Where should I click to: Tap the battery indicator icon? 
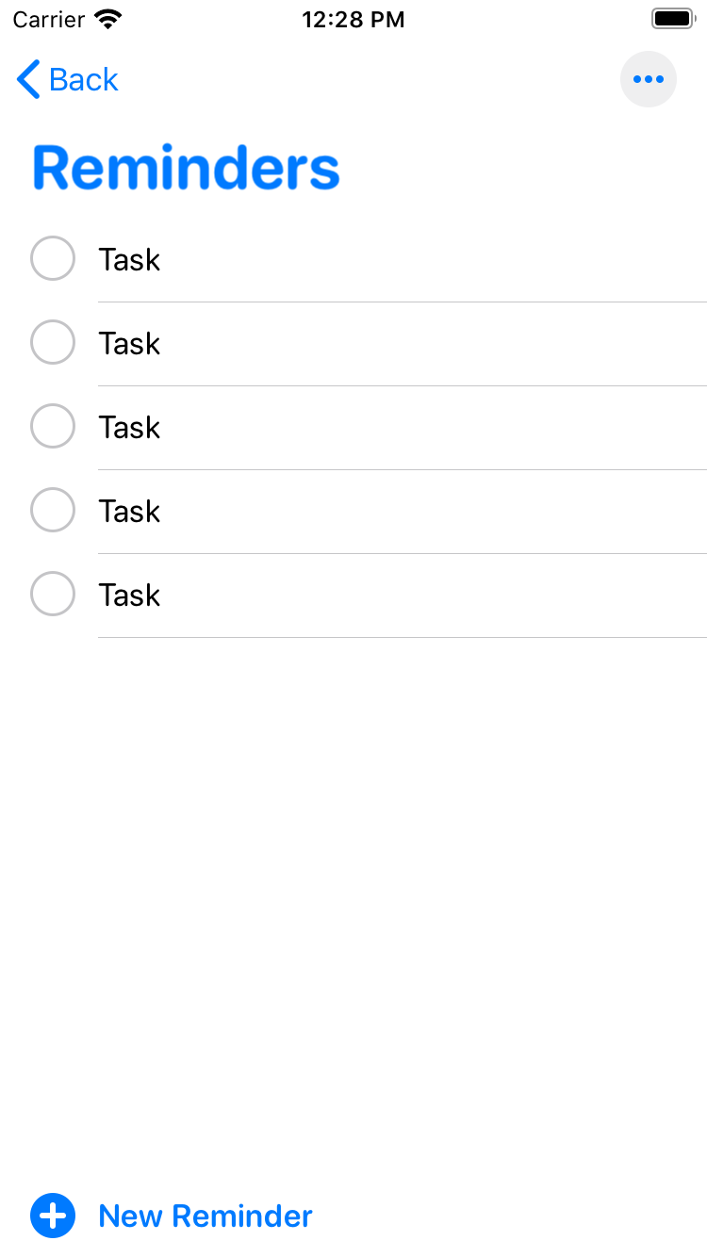(x=673, y=19)
